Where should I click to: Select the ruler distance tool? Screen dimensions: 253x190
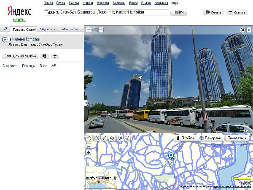104,138
